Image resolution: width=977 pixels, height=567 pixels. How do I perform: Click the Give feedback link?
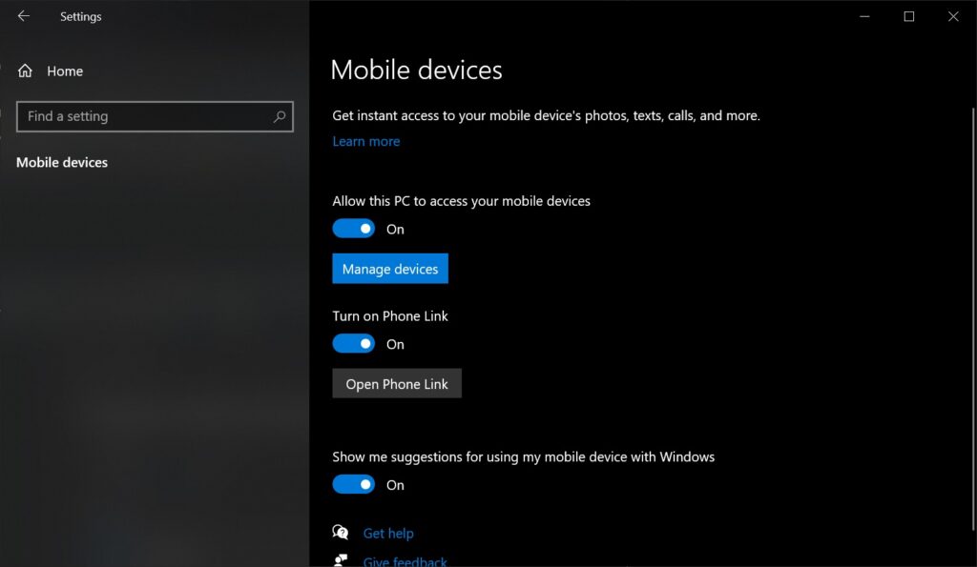click(405, 561)
